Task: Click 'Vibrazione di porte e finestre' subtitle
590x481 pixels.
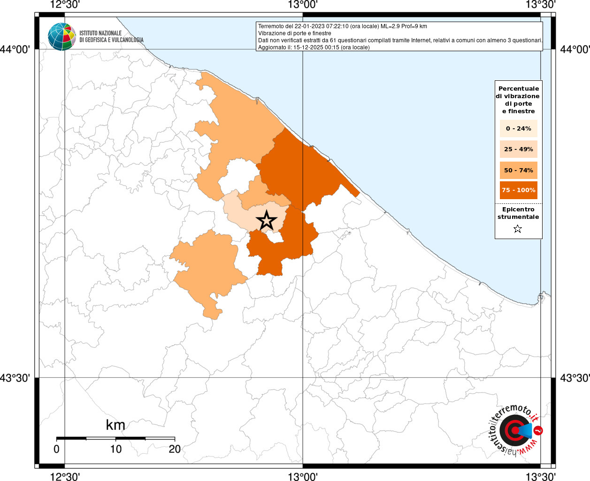Action: coord(294,33)
